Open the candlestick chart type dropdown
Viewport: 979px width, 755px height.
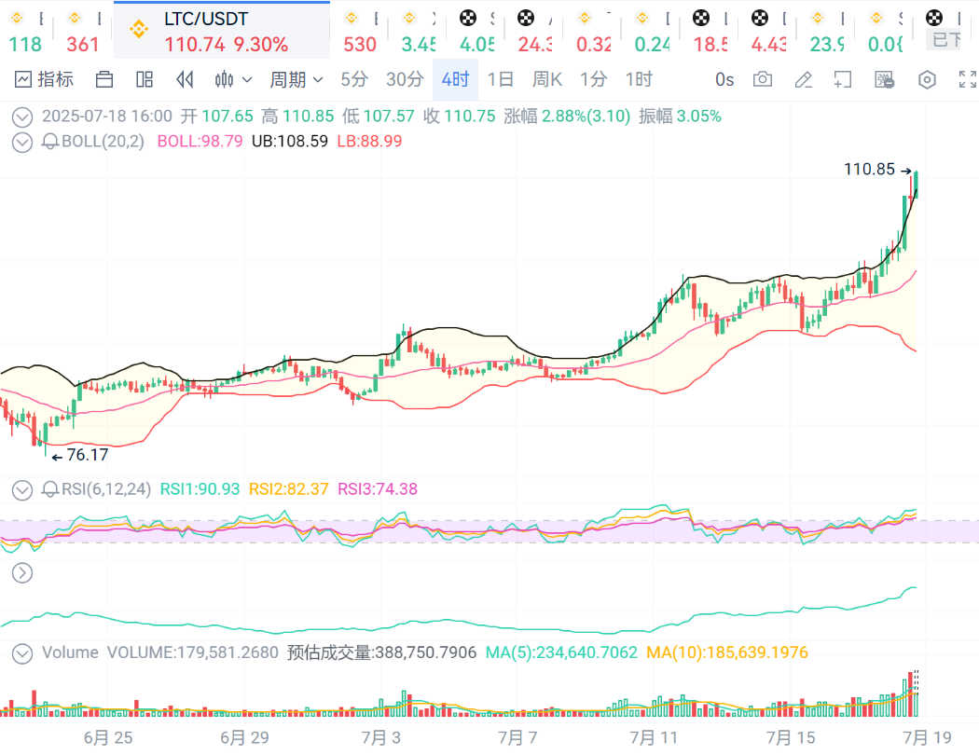233,80
